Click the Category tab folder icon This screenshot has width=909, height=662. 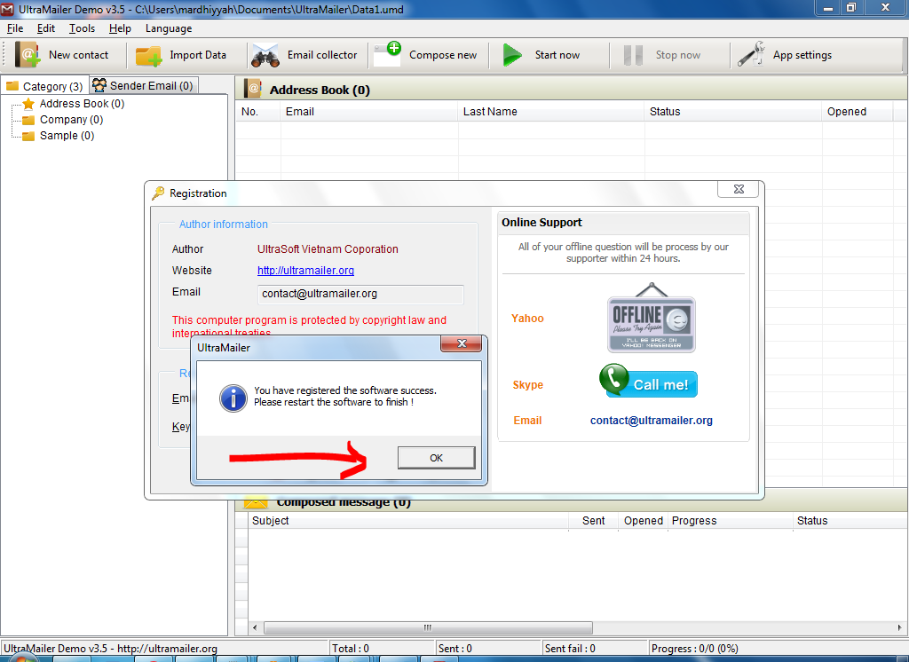pos(12,86)
